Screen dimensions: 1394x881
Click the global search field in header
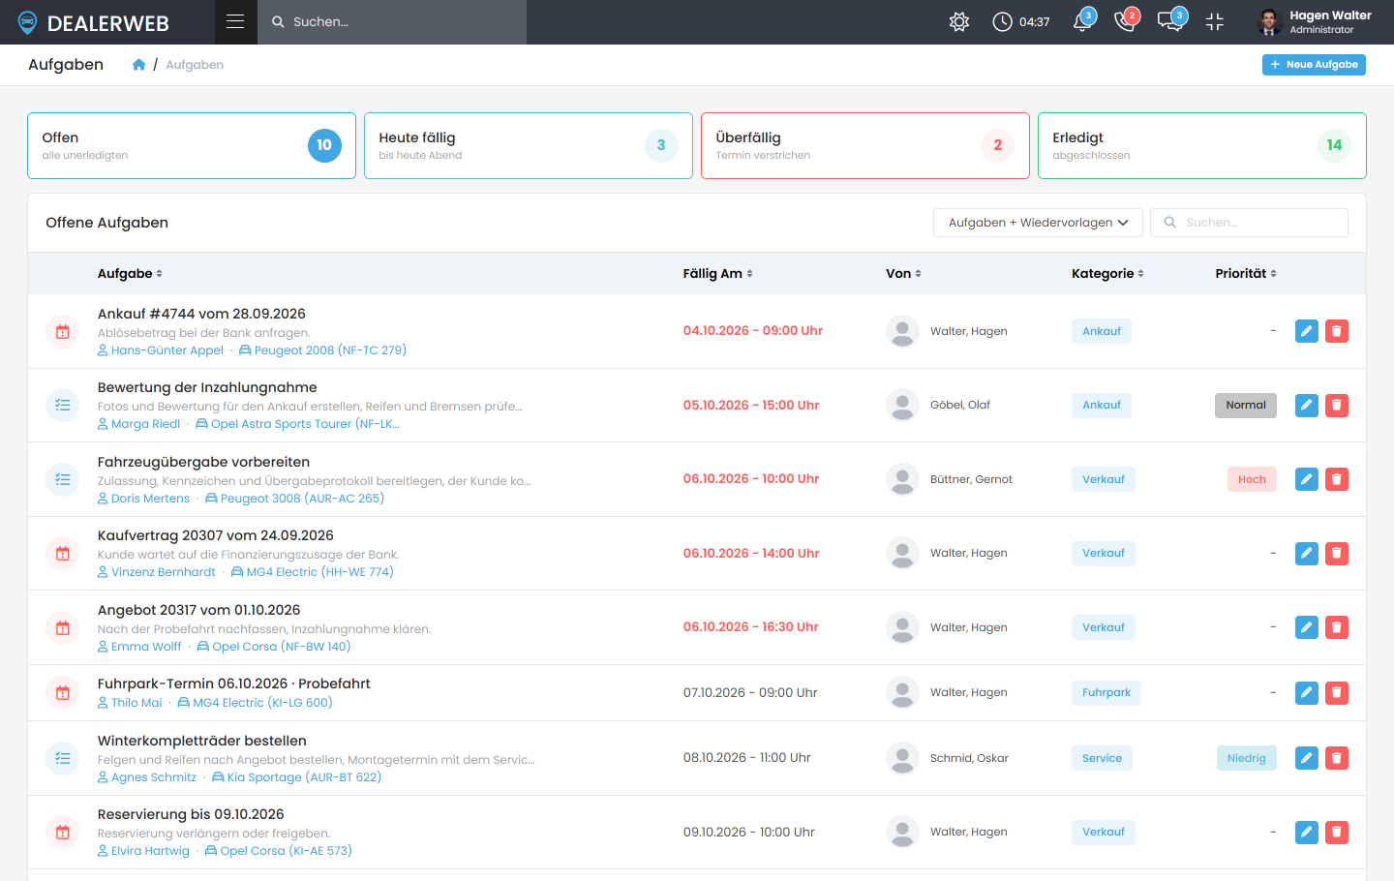coord(392,21)
